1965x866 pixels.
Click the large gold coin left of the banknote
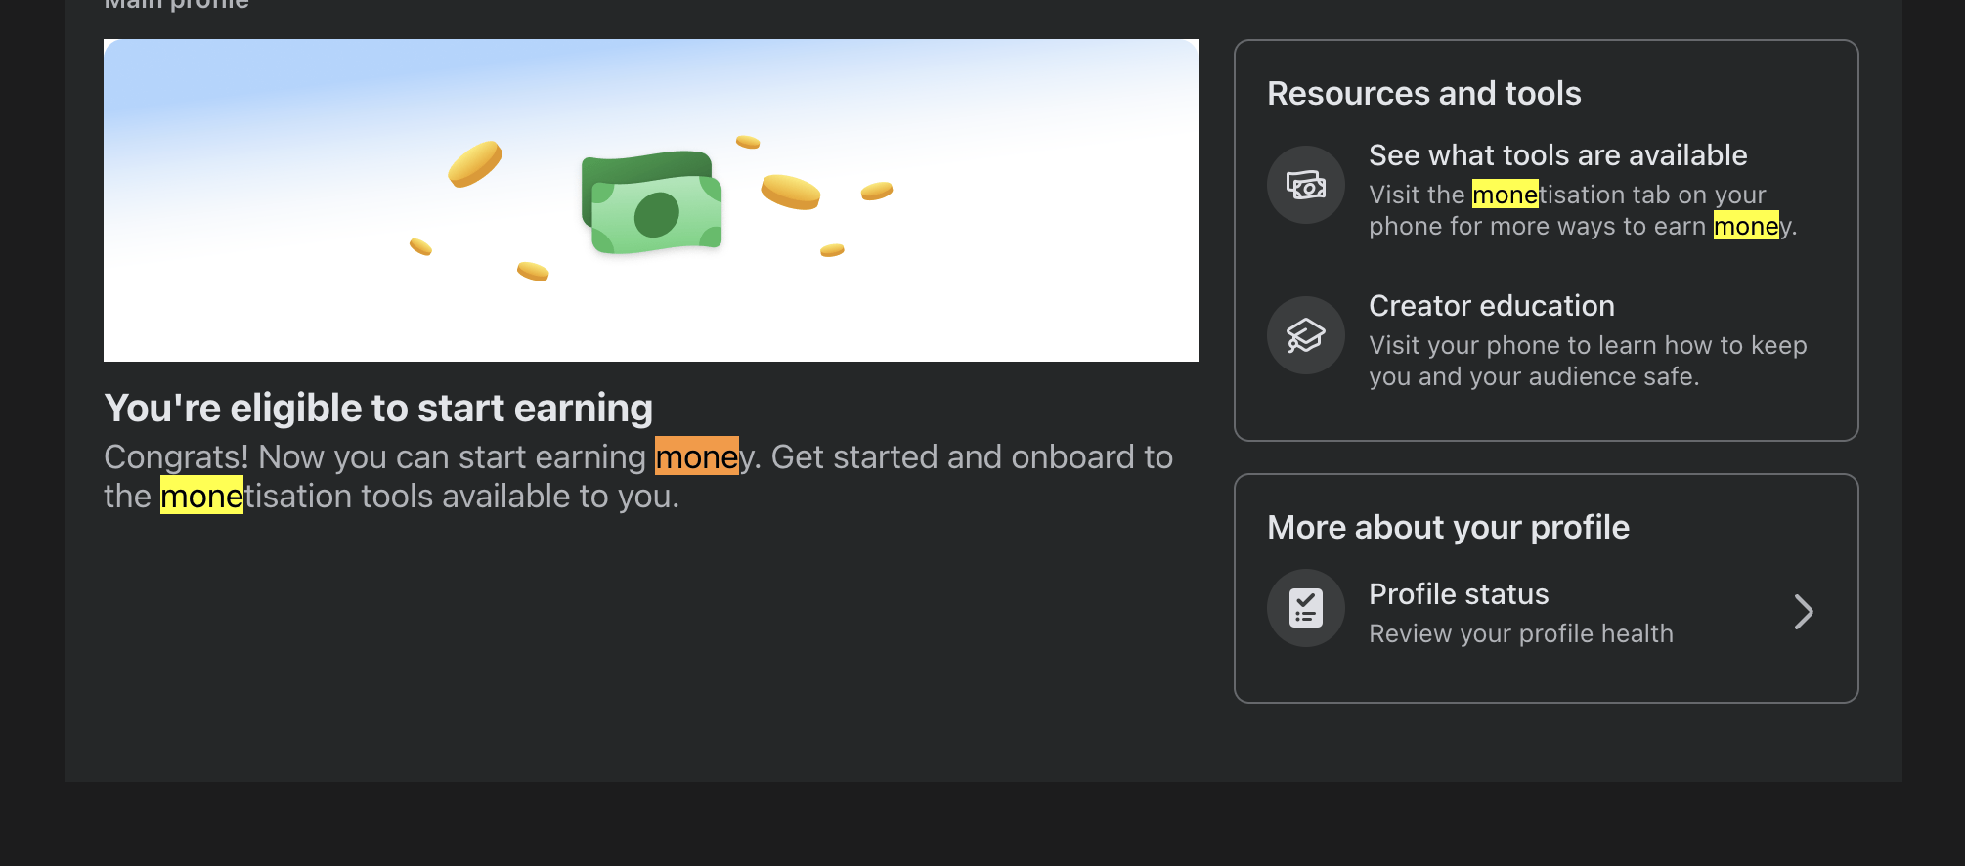[x=475, y=163]
